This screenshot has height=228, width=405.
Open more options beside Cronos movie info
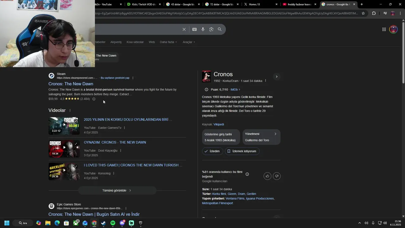point(265,81)
